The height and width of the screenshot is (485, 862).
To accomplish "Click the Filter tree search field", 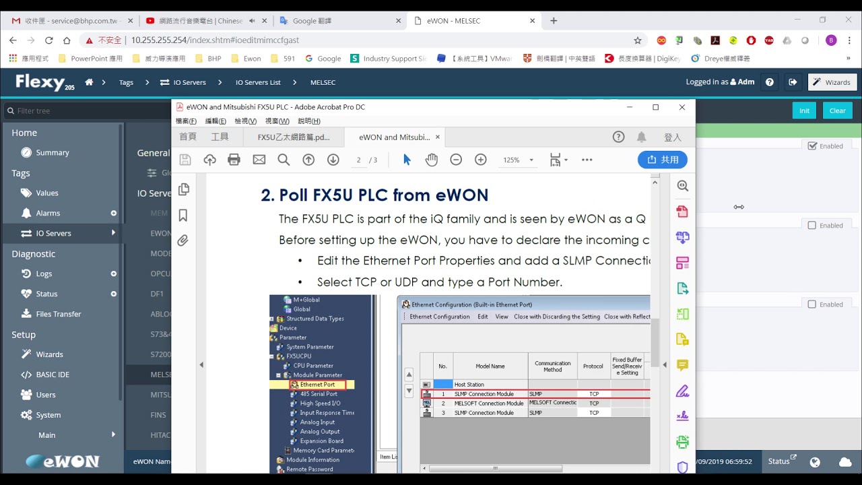I will pyautogui.click(x=64, y=110).
